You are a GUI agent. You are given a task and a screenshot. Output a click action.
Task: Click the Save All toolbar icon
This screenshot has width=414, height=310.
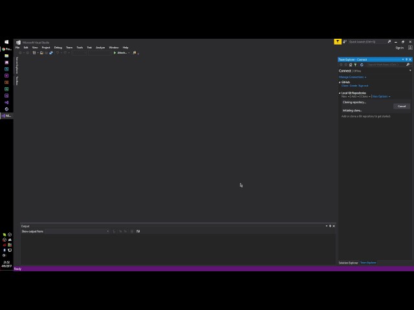[x=51, y=53]
